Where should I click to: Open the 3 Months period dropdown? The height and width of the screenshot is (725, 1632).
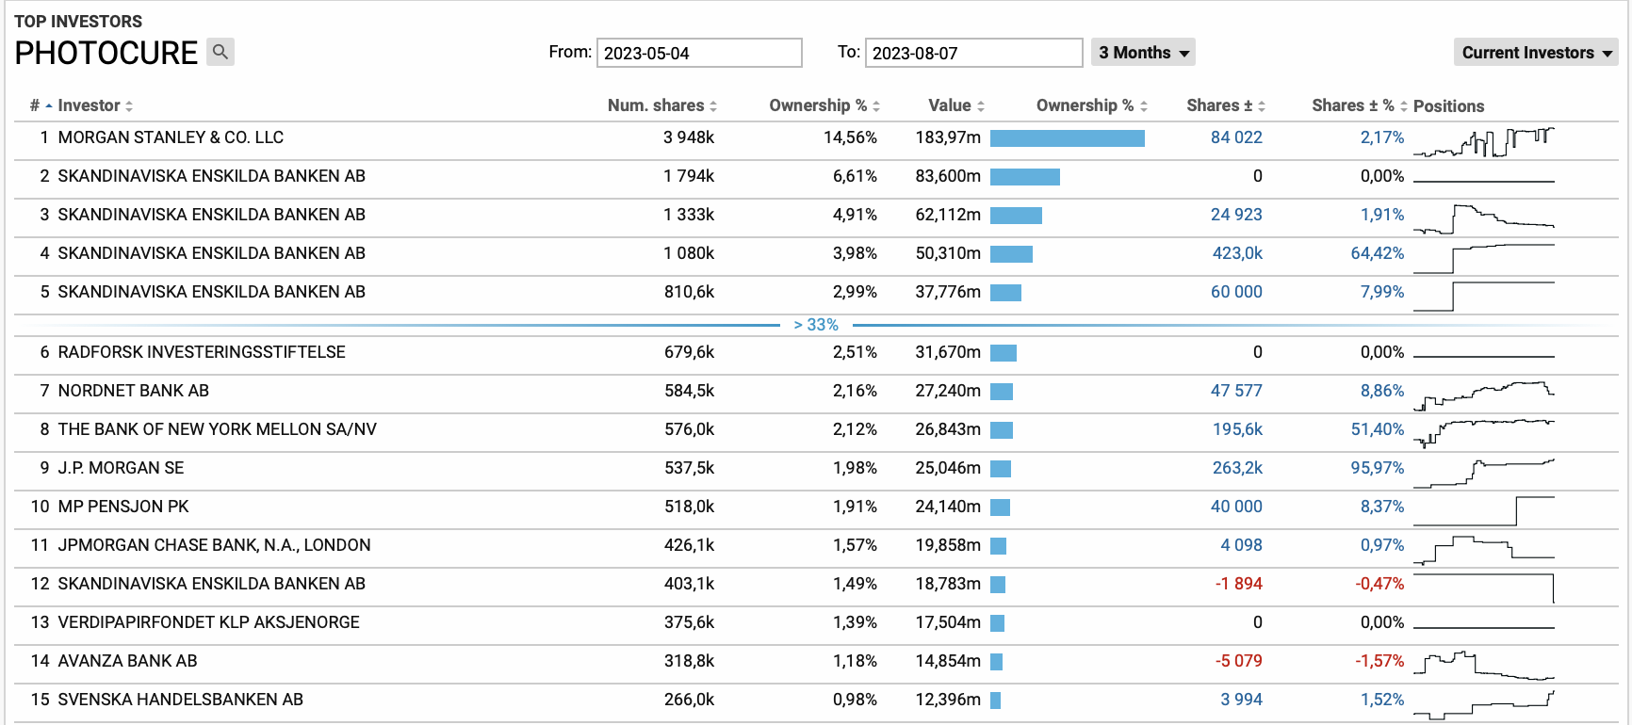coord(1143,53)
